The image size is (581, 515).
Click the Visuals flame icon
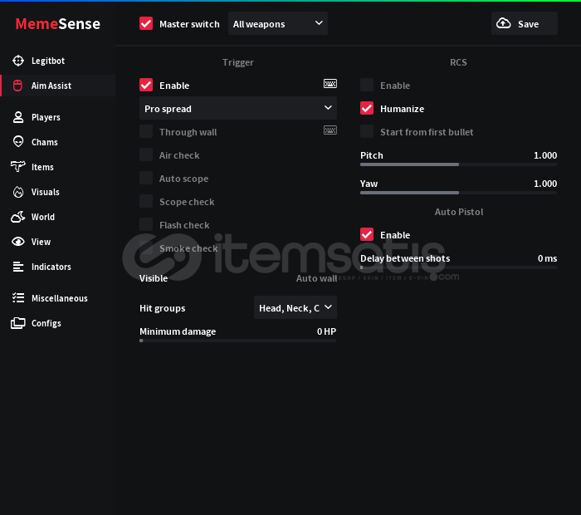(x=17, y=192)
